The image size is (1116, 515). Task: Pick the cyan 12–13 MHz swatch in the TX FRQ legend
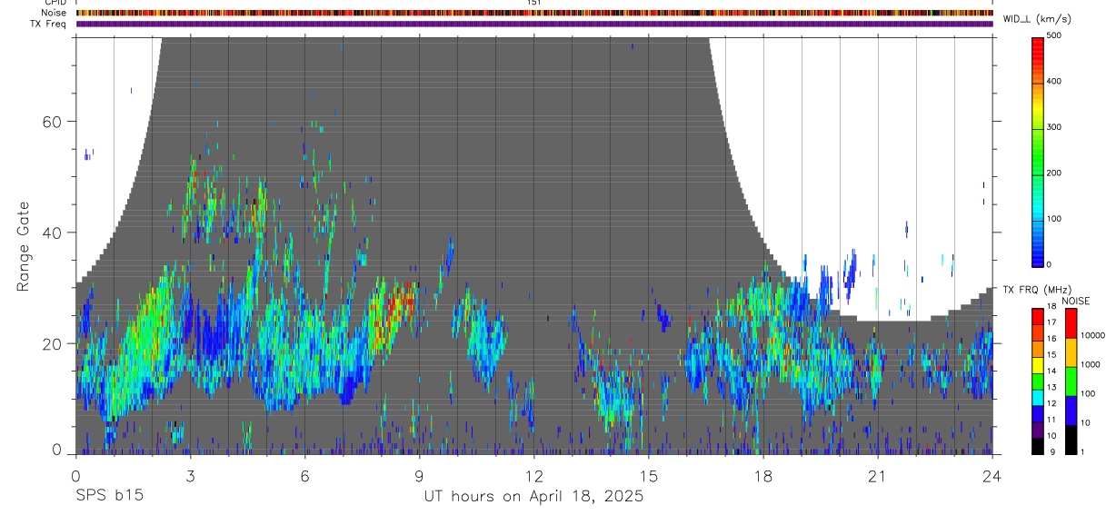pyautogui.click(x=1038, y=398)
